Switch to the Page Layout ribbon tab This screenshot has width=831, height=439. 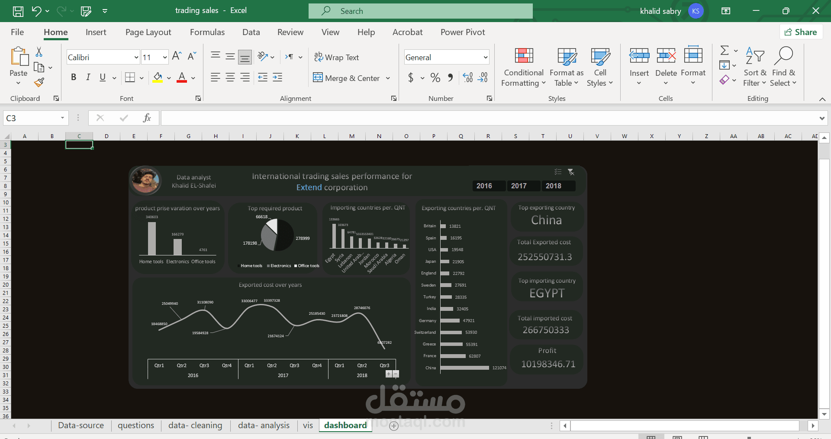[148, 32]
